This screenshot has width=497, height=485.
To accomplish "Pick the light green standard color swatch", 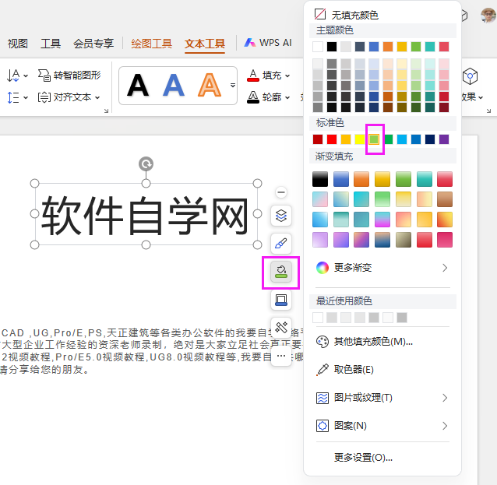I will click(374, 139).
